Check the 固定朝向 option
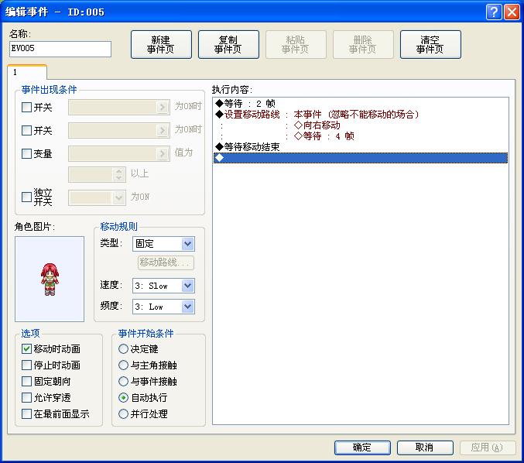 pyautogui.click(x=26, y=382)
